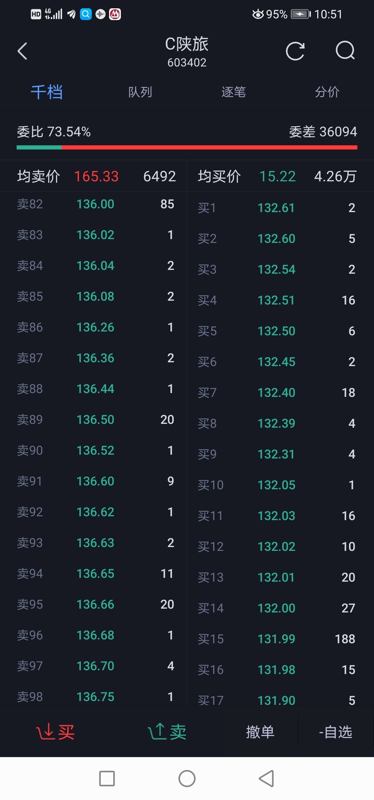
Task: Refresh the order book data
Action: [295, 51]
